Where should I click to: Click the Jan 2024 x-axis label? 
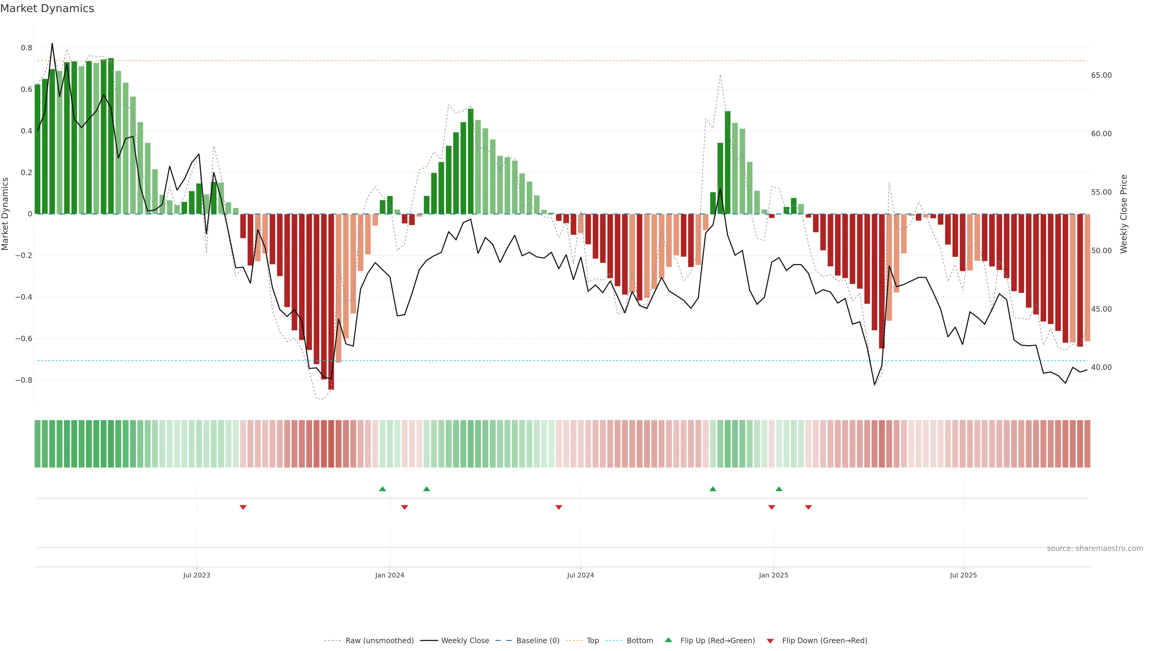390,575
